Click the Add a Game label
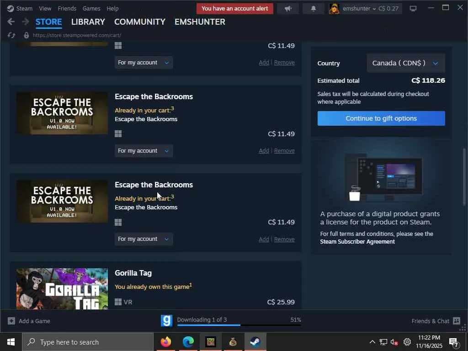 point(34,321)
